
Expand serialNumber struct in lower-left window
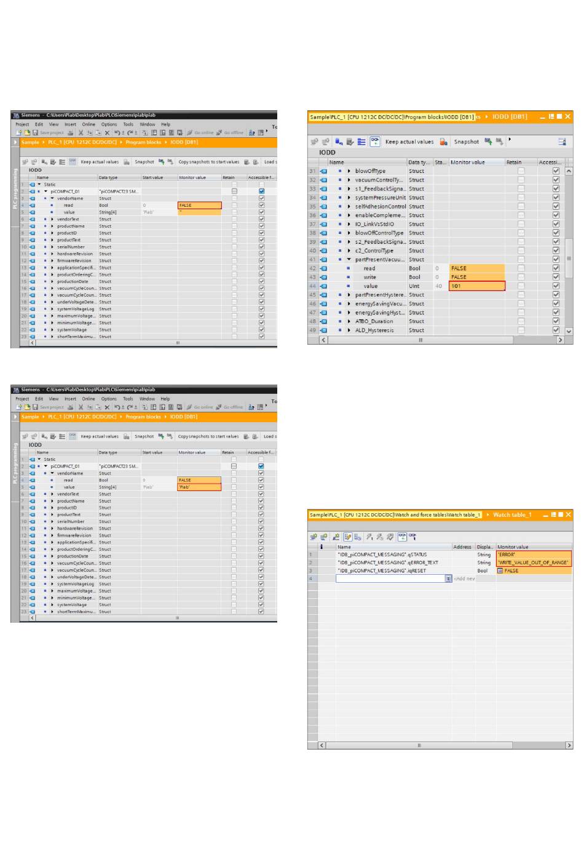click(52, 521)
